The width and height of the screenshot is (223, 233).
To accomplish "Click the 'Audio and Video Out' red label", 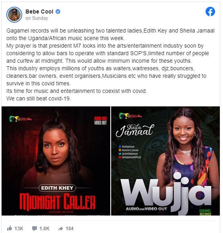I will pos(100,121).
